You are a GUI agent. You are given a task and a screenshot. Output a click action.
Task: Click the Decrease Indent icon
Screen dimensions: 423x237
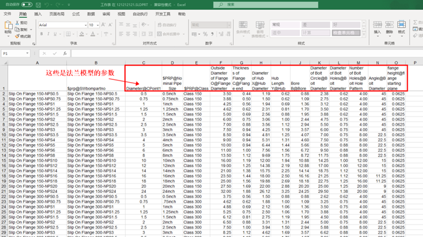(x=143, y=34)
